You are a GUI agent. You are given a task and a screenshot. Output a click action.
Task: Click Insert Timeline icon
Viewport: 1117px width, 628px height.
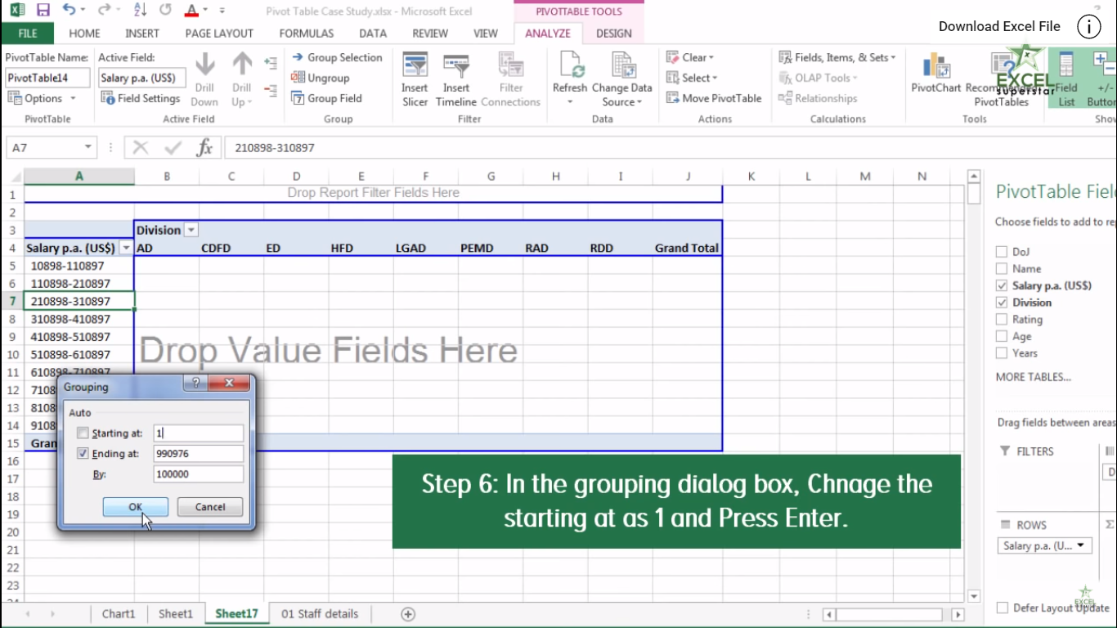(455, 65)
